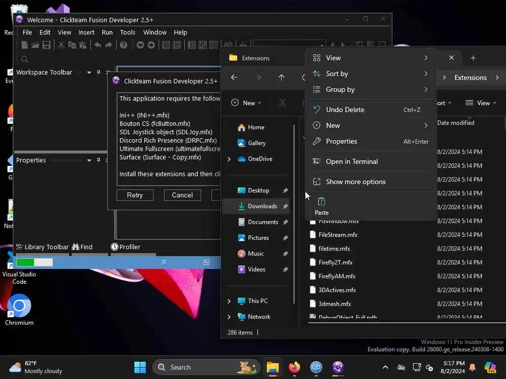Viewport: 506px width, 379px height.
Task: Add a new File Explorer tab
Action: point(473,58)
